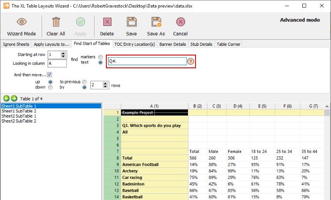
Task: Open the Apply Layouts to... tab
Action: (x=51, y=44)
